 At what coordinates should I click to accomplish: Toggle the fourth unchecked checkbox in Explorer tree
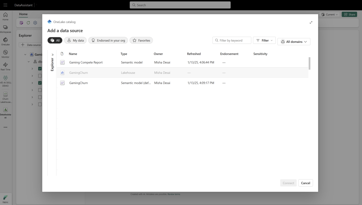point(40,90)
